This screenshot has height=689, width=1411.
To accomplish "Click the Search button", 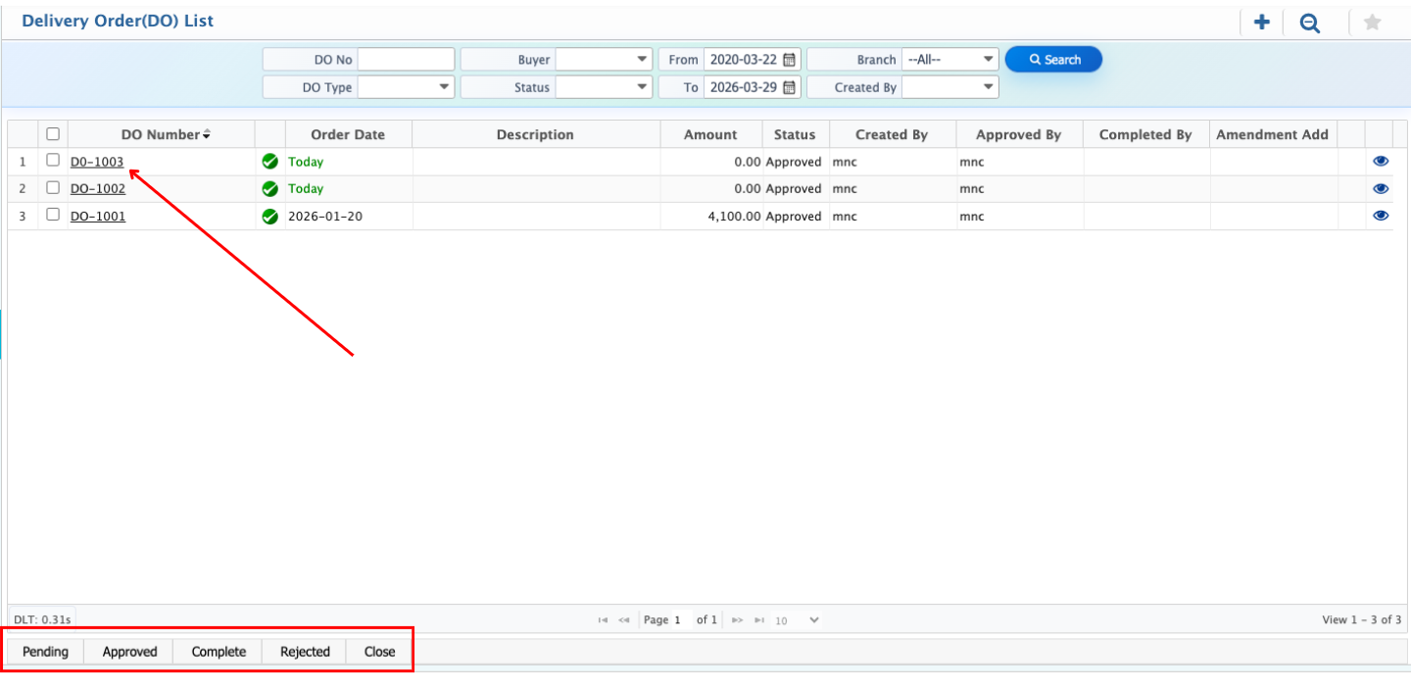I will (x=1053, y=59).
